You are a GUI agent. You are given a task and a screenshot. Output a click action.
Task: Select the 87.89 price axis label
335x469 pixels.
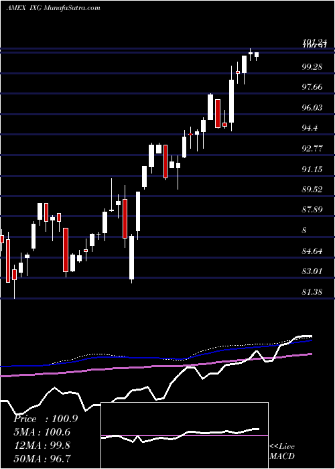tap(312, 209)
